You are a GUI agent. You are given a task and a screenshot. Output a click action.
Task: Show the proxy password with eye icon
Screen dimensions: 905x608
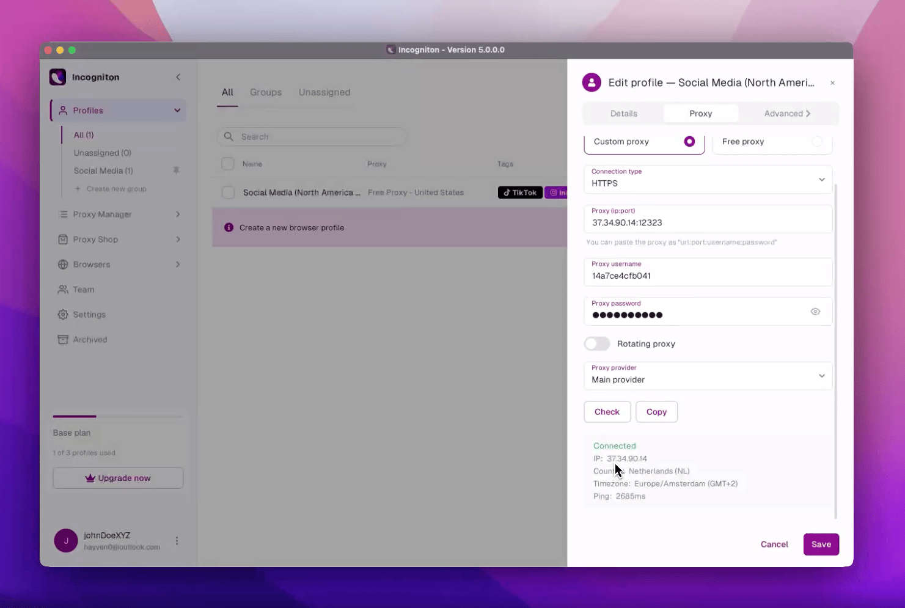(815, 312)
